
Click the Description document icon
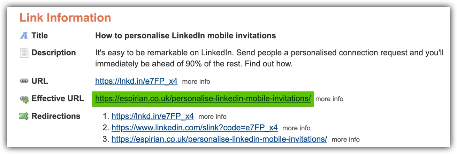click(x=23, y=53)
